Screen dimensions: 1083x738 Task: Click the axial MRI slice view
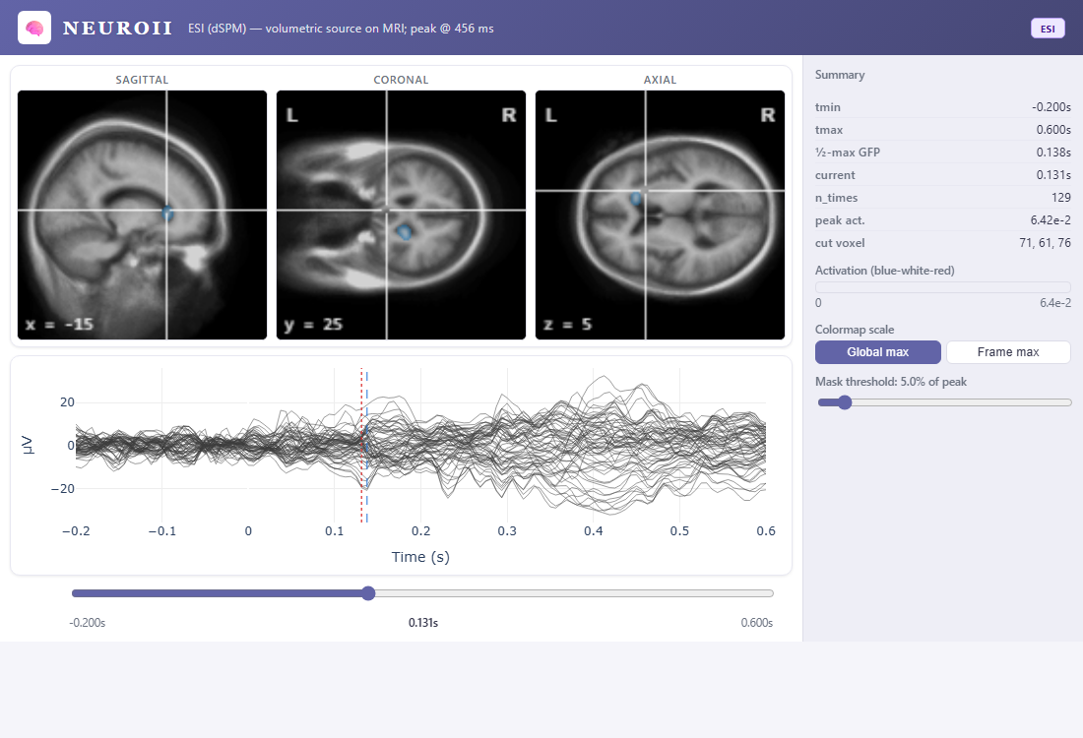[x=660, y=215]
